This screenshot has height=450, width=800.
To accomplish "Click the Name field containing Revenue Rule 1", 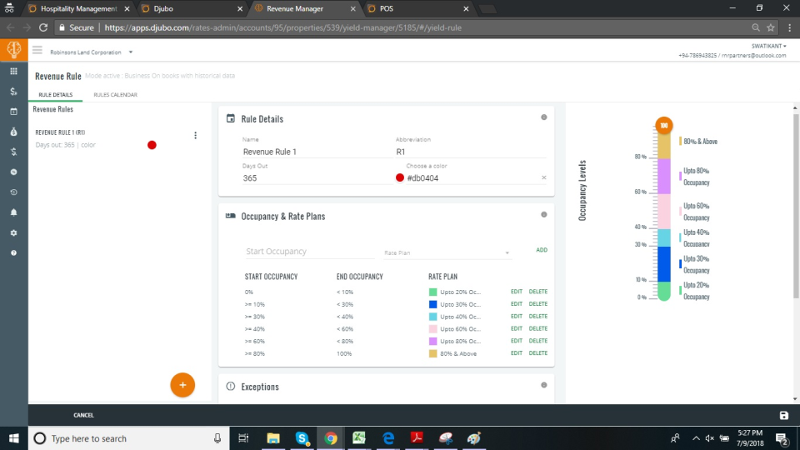I will click(317, 152).
